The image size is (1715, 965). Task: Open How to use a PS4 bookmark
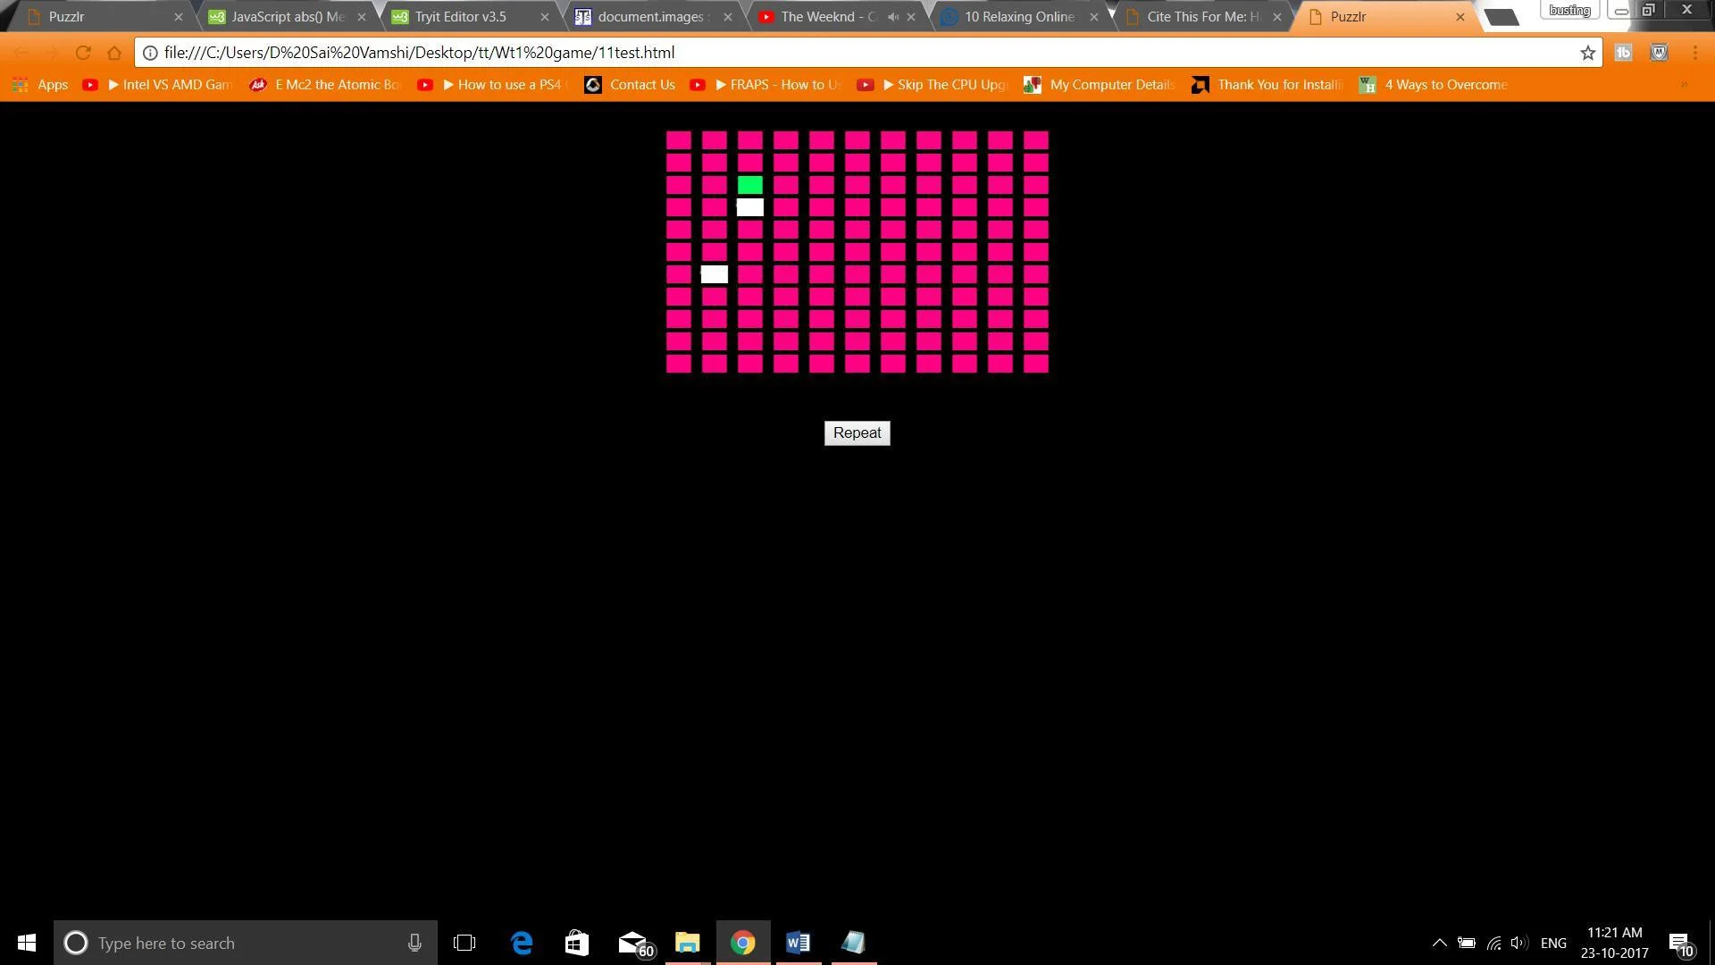[x=493, y=85]
